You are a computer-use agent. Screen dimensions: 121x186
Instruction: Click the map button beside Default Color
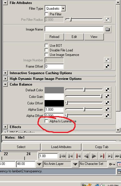pyautogui.click(x=107, y=90)
